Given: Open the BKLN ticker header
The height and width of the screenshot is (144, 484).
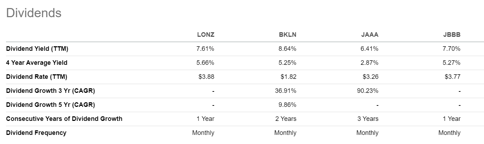Looking at the screenshot, I should pyautogui.click(x=288, y=35).
